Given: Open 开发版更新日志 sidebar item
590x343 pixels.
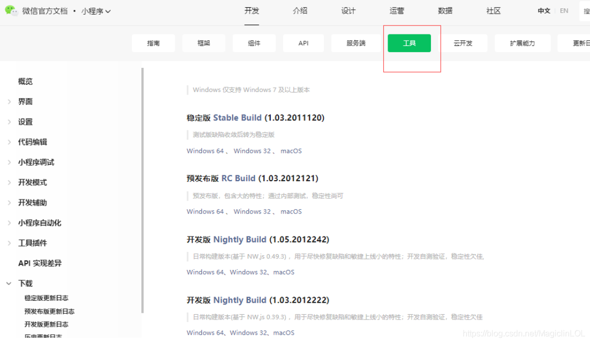Looking at the screenshot, I should pyautogui.click(x=46, y=324).
